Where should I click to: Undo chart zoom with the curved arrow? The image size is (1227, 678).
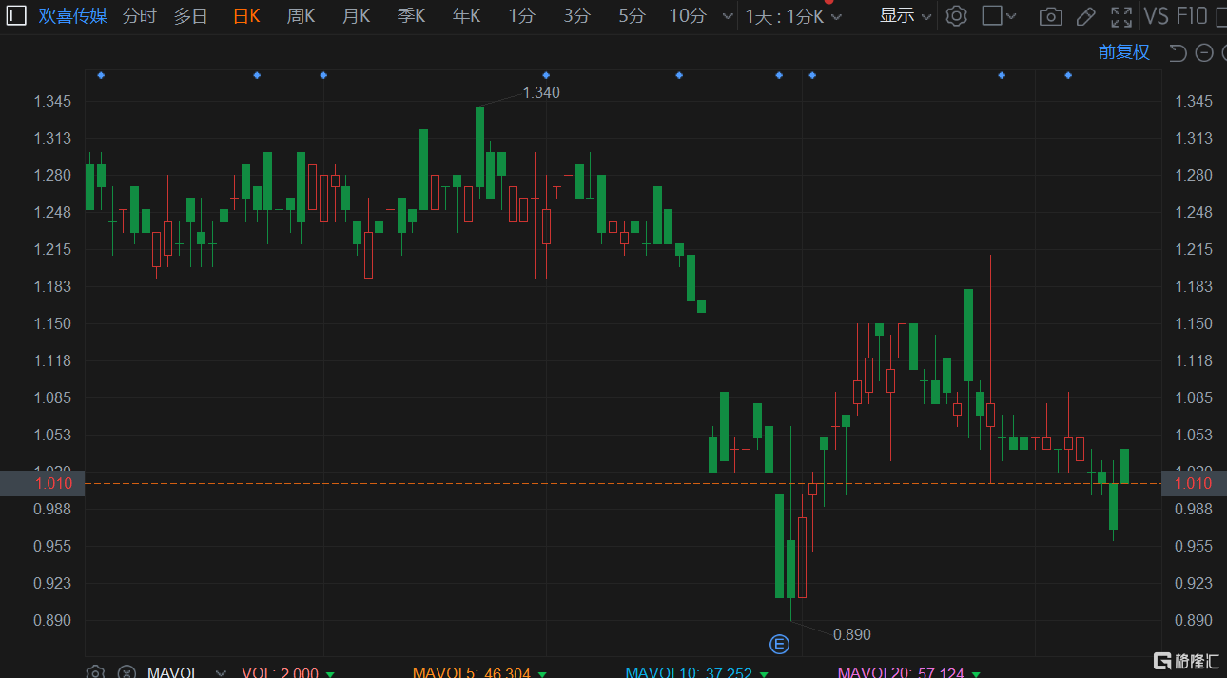click(x=1178, y=52)
